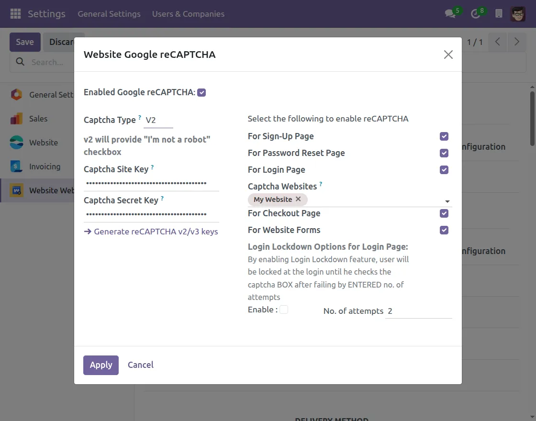Click the Captcha Site Key field

[151, 184]
